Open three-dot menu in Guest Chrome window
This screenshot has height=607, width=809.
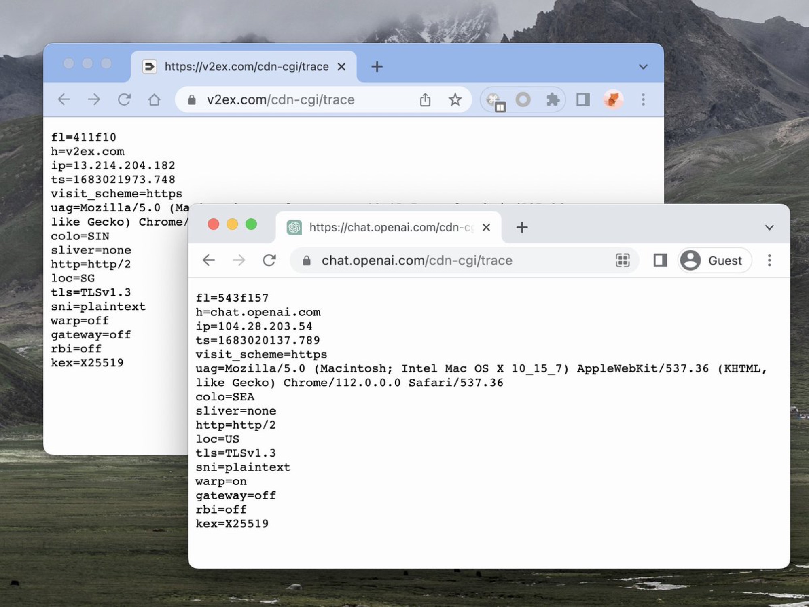769,260
